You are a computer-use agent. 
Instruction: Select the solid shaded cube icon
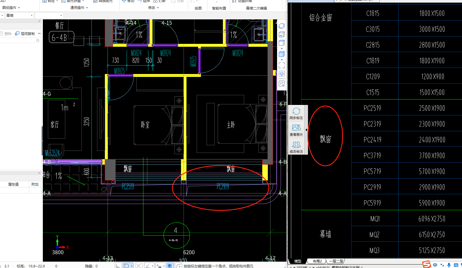click(x=282, y=54)
